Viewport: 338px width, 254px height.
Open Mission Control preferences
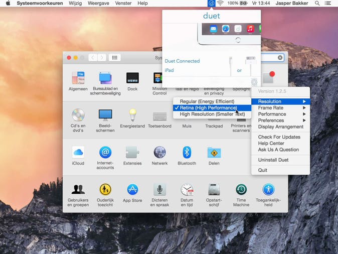[x=158, y=83]
